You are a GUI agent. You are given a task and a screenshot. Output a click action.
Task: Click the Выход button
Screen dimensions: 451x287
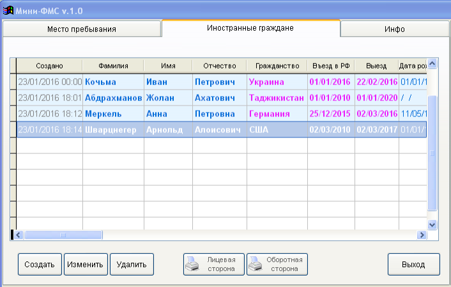413,264
